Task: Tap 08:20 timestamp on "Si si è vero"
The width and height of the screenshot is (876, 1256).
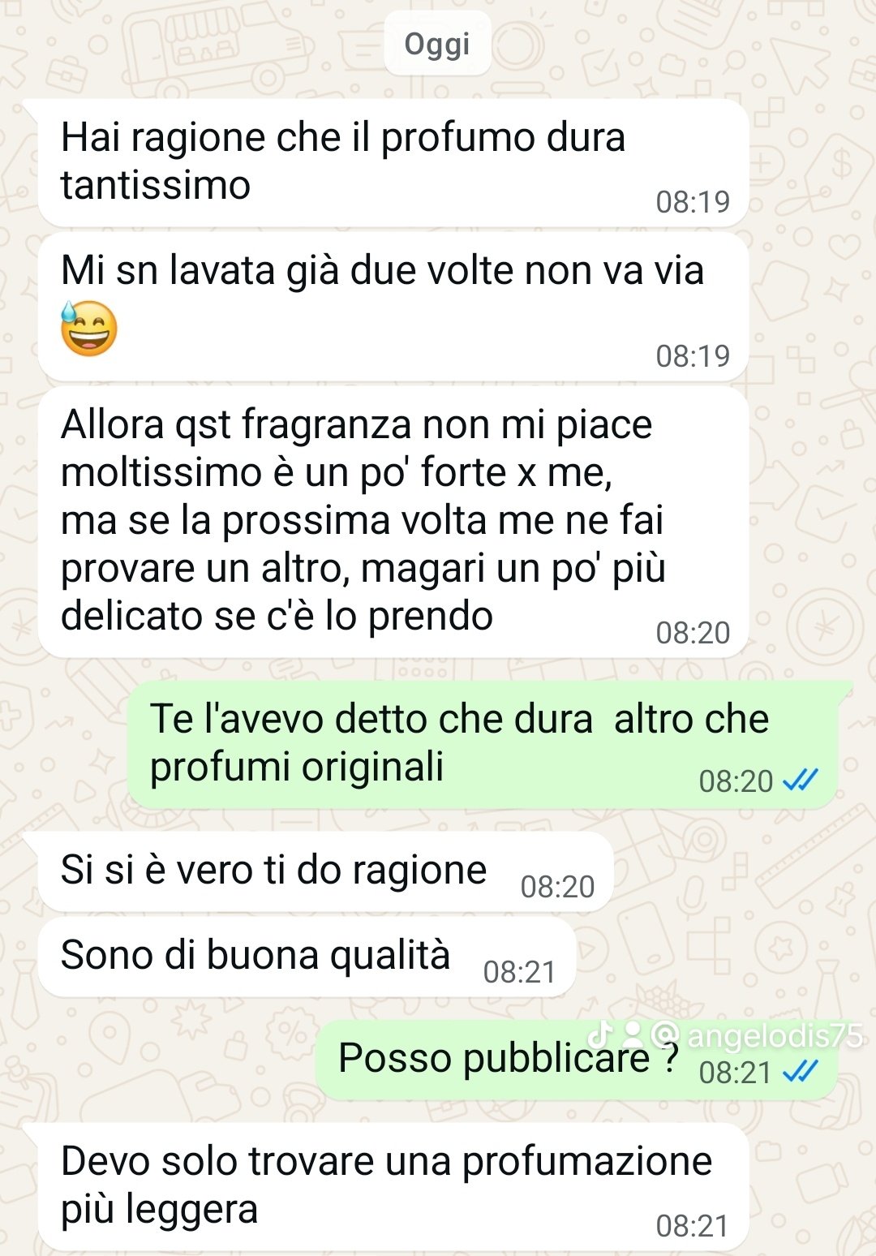Action: point(557,887)
